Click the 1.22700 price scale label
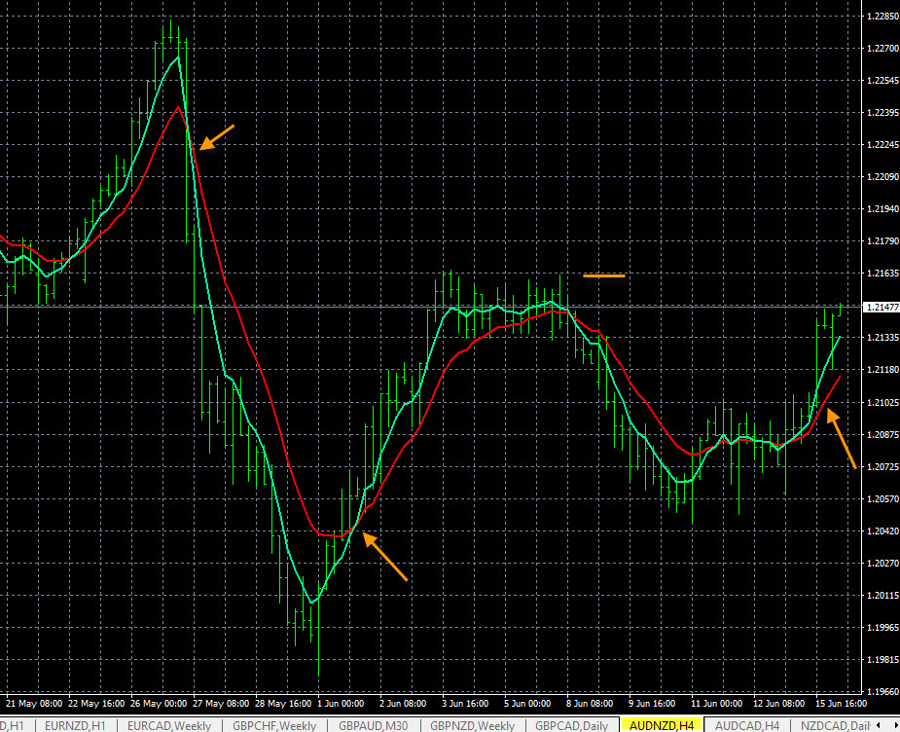The height and width of the screenshot is (732, 900). coord(882,49)
